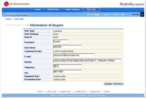The image size is (146, 98).
Task: Select the User Infor tab
Action: pyautogui.click(x=91, y=10)
